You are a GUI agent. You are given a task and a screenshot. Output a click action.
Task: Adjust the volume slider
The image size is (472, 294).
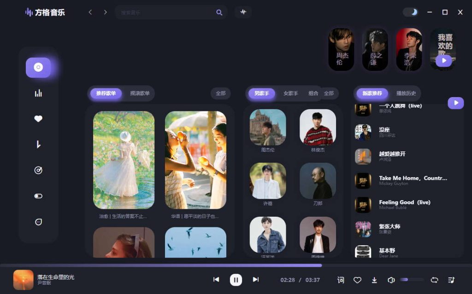412,280
